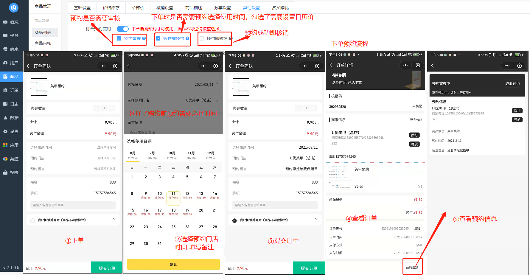Click 提交订单 on first phone screen

[x=107, y=268]
